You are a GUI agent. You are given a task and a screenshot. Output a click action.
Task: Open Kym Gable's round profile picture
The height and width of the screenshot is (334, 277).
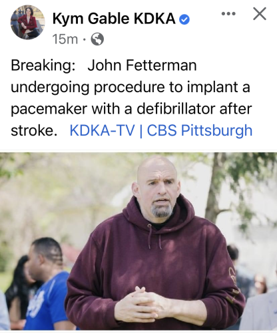pyautogui.click(x=28, y=22)
